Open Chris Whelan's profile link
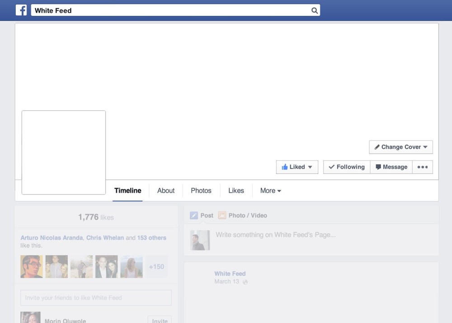Image resolution: width=452 pixels, height=323 pixels. (x=105, y=237)
